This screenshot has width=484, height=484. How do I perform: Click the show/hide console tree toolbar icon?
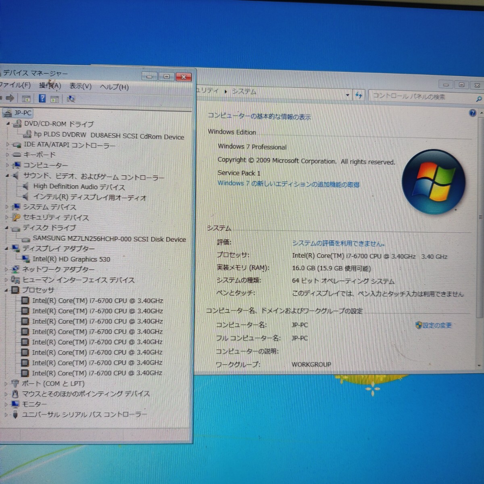(26, 98)
